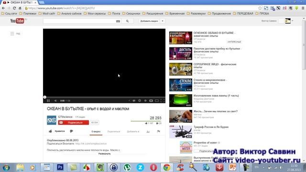Focus the YouTube search input field
306x172 pixels.
click(x=79, y=21)
